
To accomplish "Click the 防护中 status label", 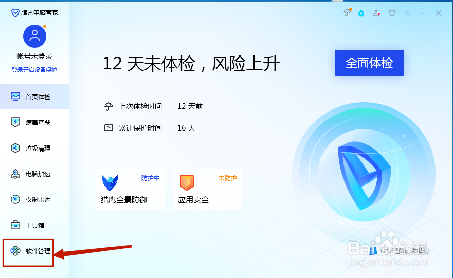I will [x=151, y=178].
